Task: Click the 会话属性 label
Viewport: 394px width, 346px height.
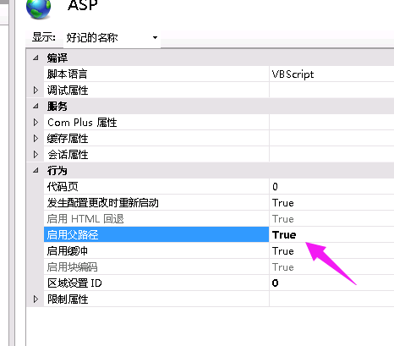Action: point(68,155)
